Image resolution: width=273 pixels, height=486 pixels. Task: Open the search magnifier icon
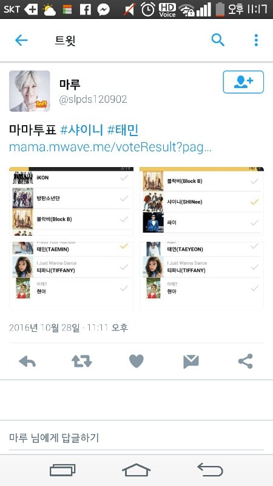[218, 40]
